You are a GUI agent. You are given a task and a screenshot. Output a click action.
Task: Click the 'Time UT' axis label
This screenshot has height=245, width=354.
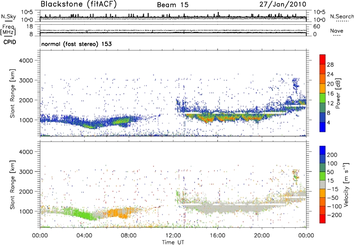[173, 242]
